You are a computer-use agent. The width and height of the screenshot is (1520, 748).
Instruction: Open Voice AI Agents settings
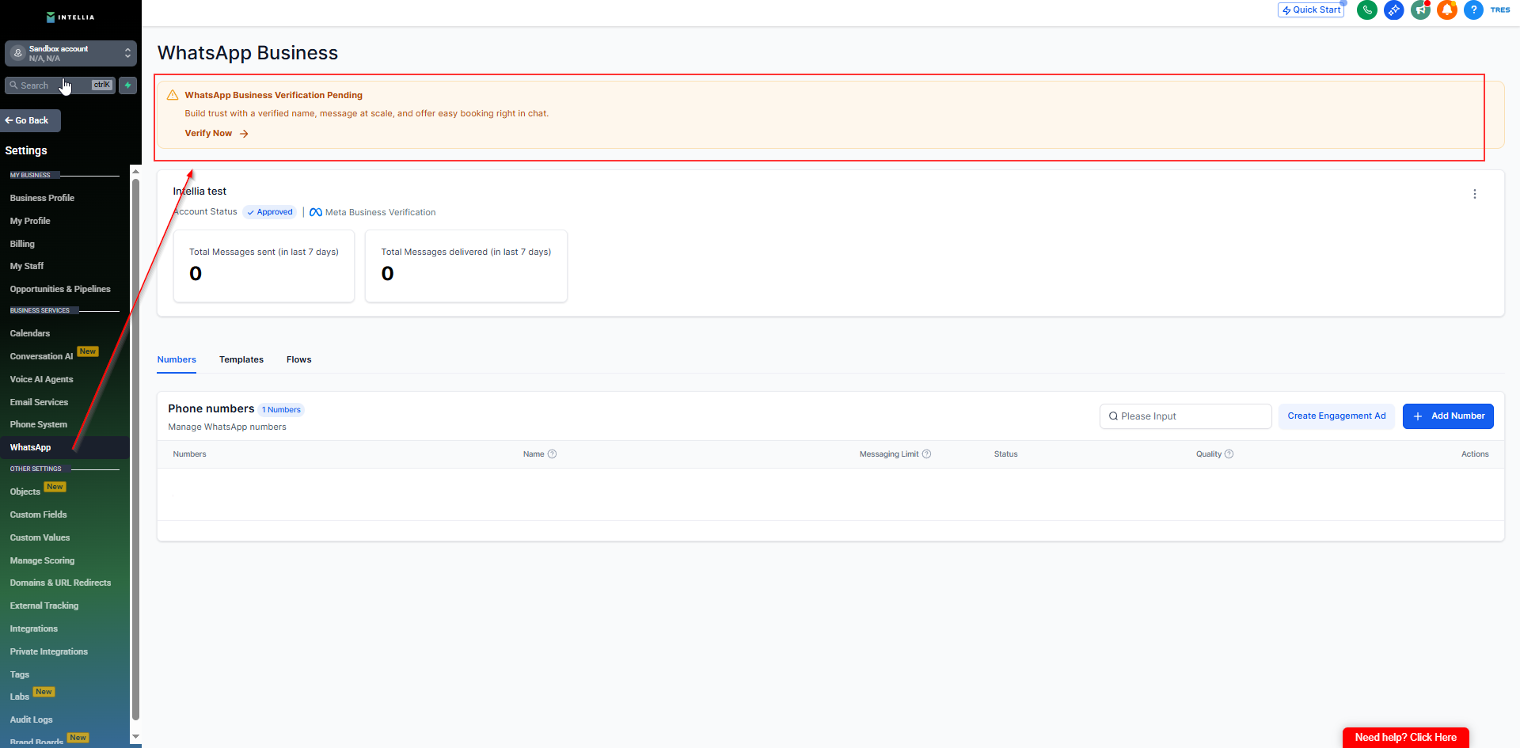pos(41,379)
